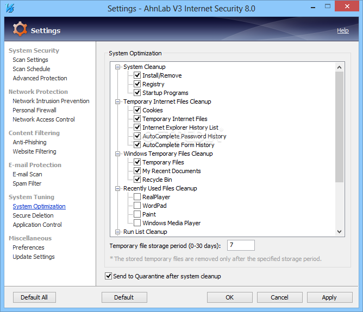Click the Apply button

point(330,297)
